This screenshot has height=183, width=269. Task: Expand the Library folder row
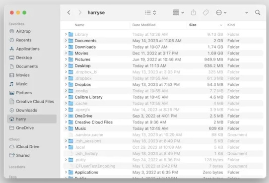pyautogui.click(x=66, y=34)
